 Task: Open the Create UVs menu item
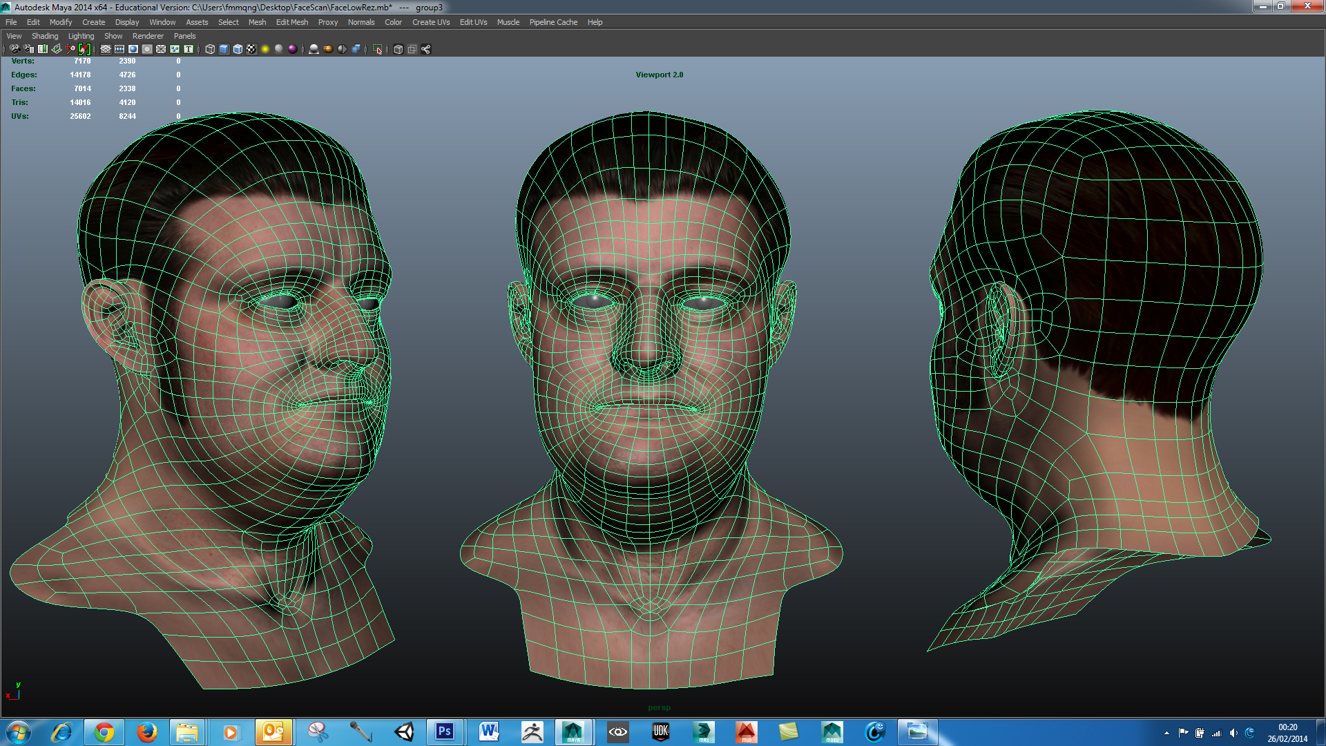(430, 22)
